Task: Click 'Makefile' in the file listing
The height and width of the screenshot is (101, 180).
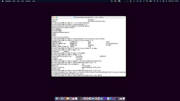Action: tap(55, 66)
